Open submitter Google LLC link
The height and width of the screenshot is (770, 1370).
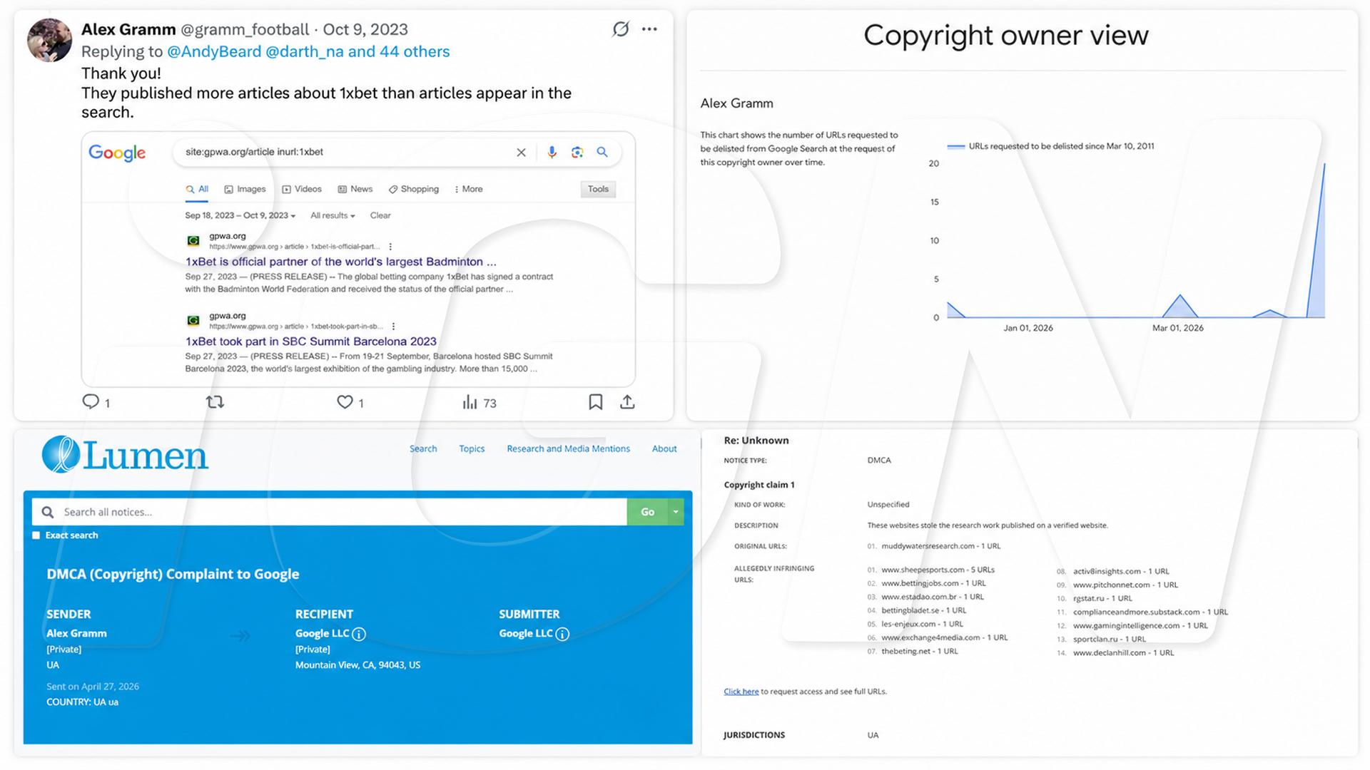coord(526,633)
